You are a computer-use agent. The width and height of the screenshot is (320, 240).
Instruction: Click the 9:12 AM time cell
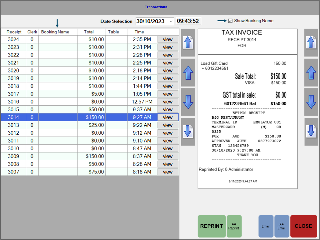(x=142, y=133)
